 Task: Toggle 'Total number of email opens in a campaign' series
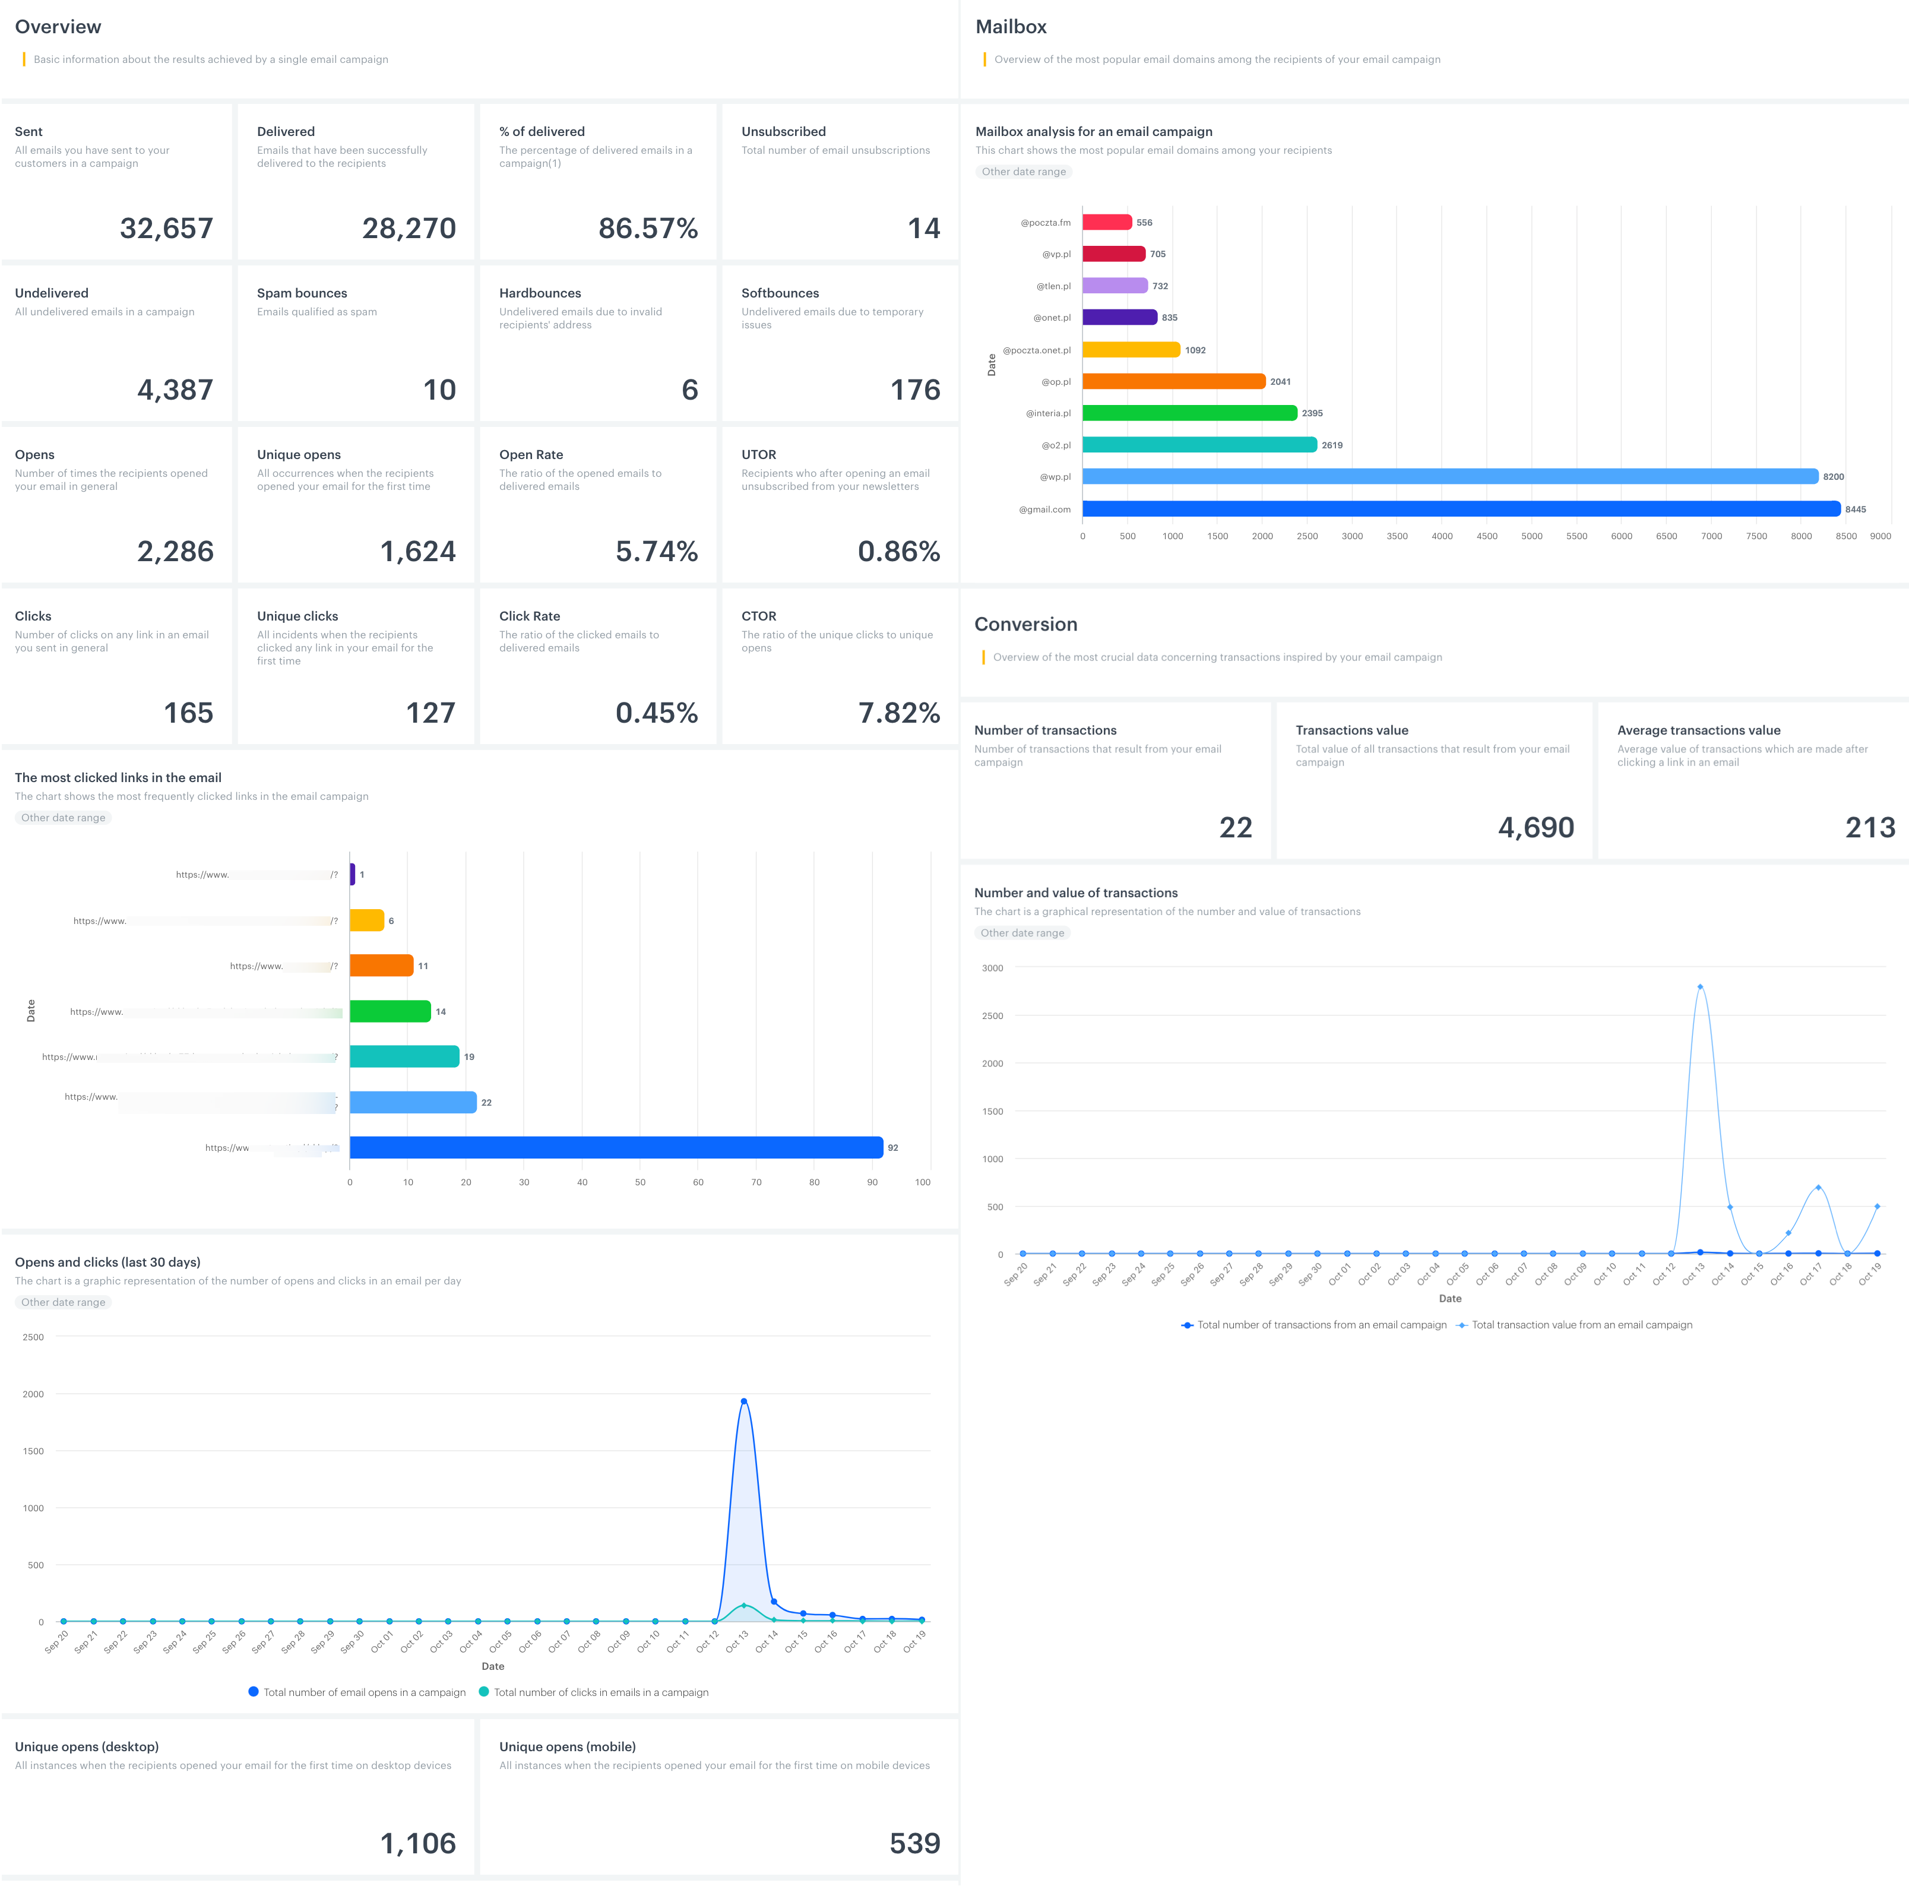[363, 1691]
